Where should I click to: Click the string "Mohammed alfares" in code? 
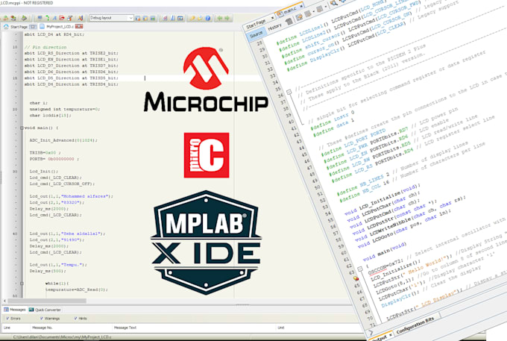pyautogui.click(x=86, y=196)
